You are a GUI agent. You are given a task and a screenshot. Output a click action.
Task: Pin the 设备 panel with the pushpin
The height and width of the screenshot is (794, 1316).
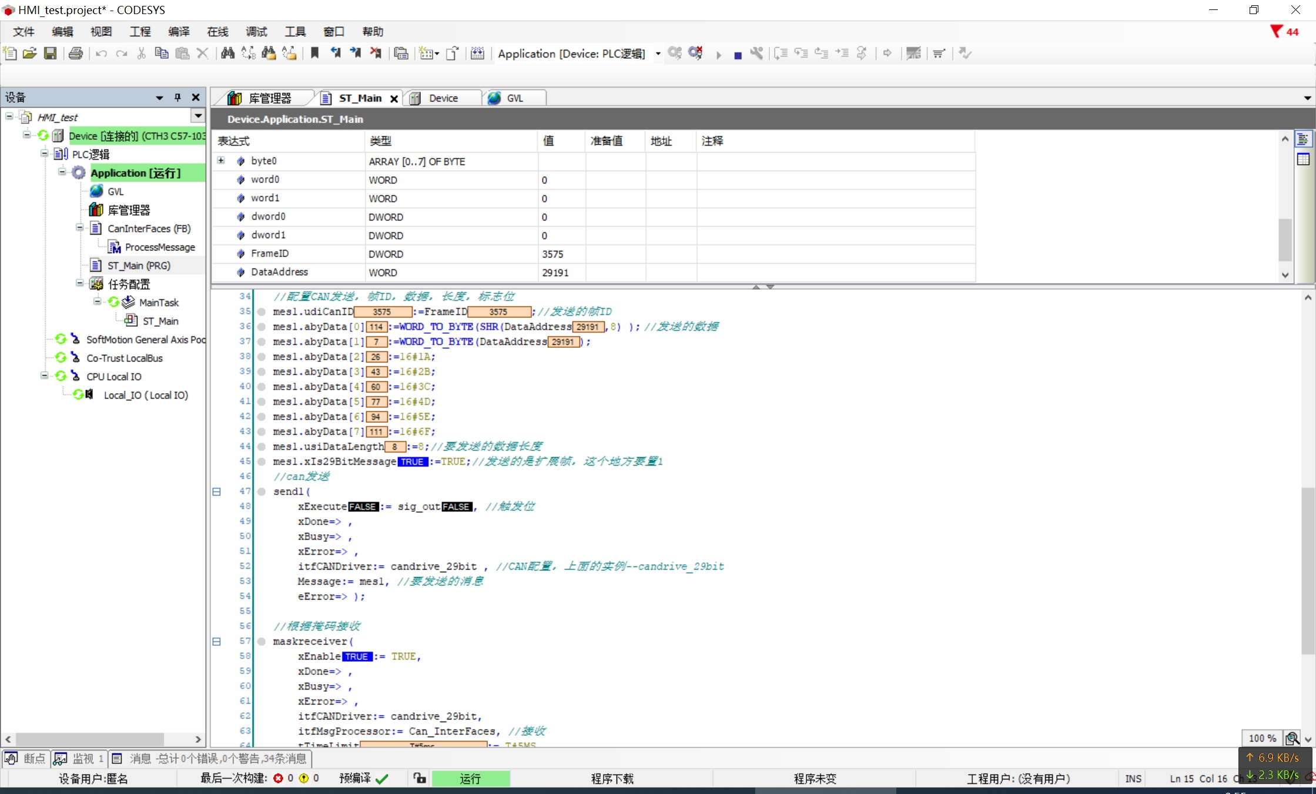178,98
